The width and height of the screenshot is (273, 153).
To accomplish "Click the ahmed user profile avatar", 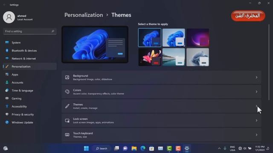I will (9, 17).
